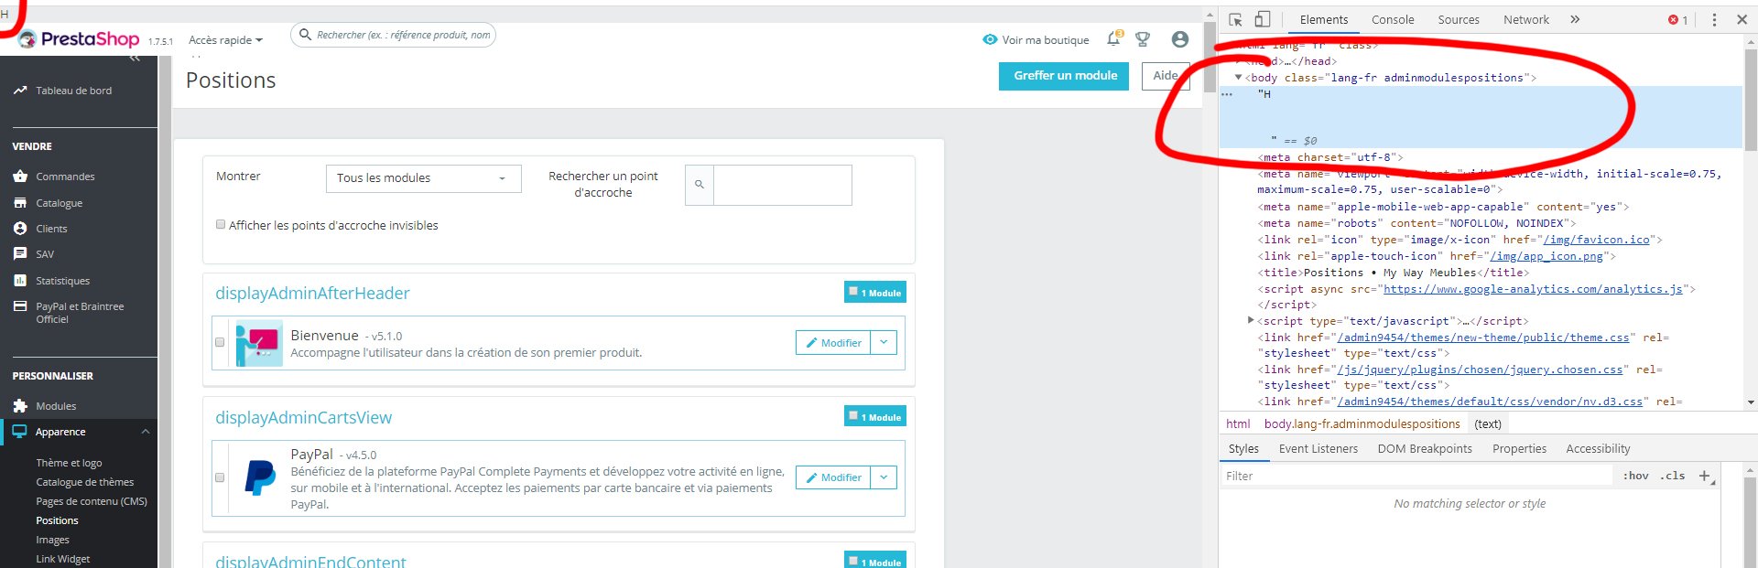
Task: Open Tous les modules dropdown
Action: 423,178
